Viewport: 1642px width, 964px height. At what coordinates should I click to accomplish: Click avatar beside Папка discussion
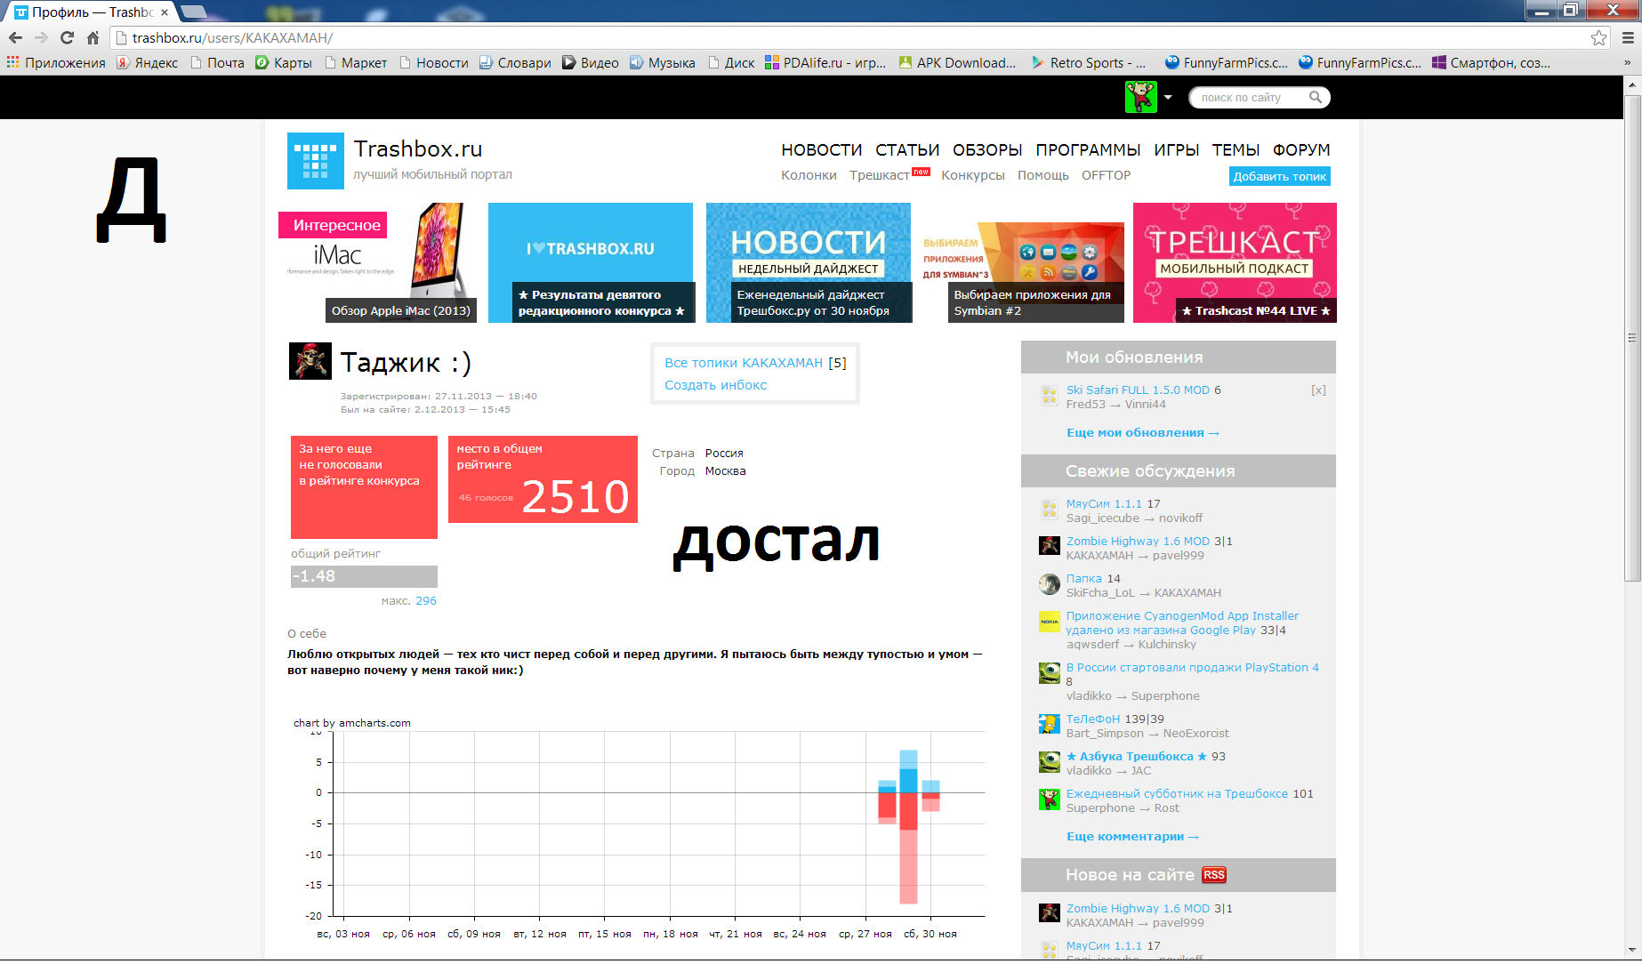1050,584
